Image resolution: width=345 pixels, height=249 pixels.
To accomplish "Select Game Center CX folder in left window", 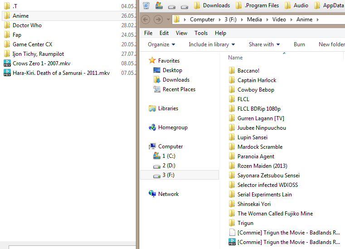I will tap(28, 44).
